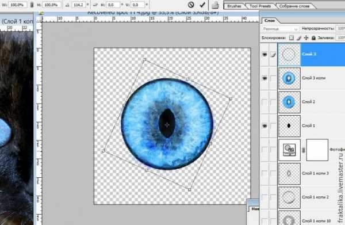This screenshot has height=225, width=345.
Task: Click the layer name Слой 2
Action: (x=308, y=102)
